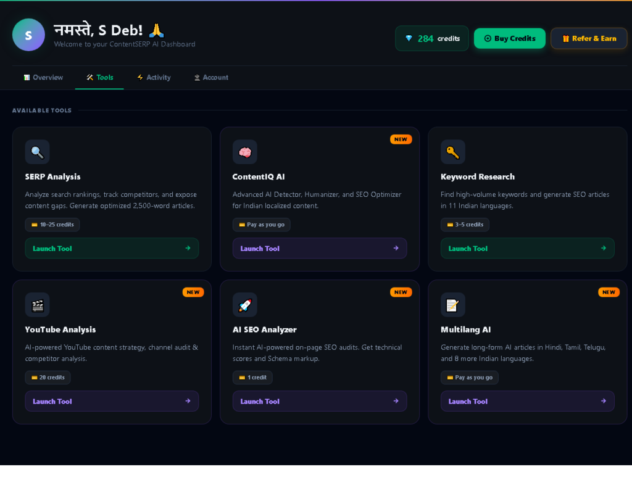Screen dimensions: 632x477
Task: Click the YouTube Analysis card title
Action: coord(60,330)
